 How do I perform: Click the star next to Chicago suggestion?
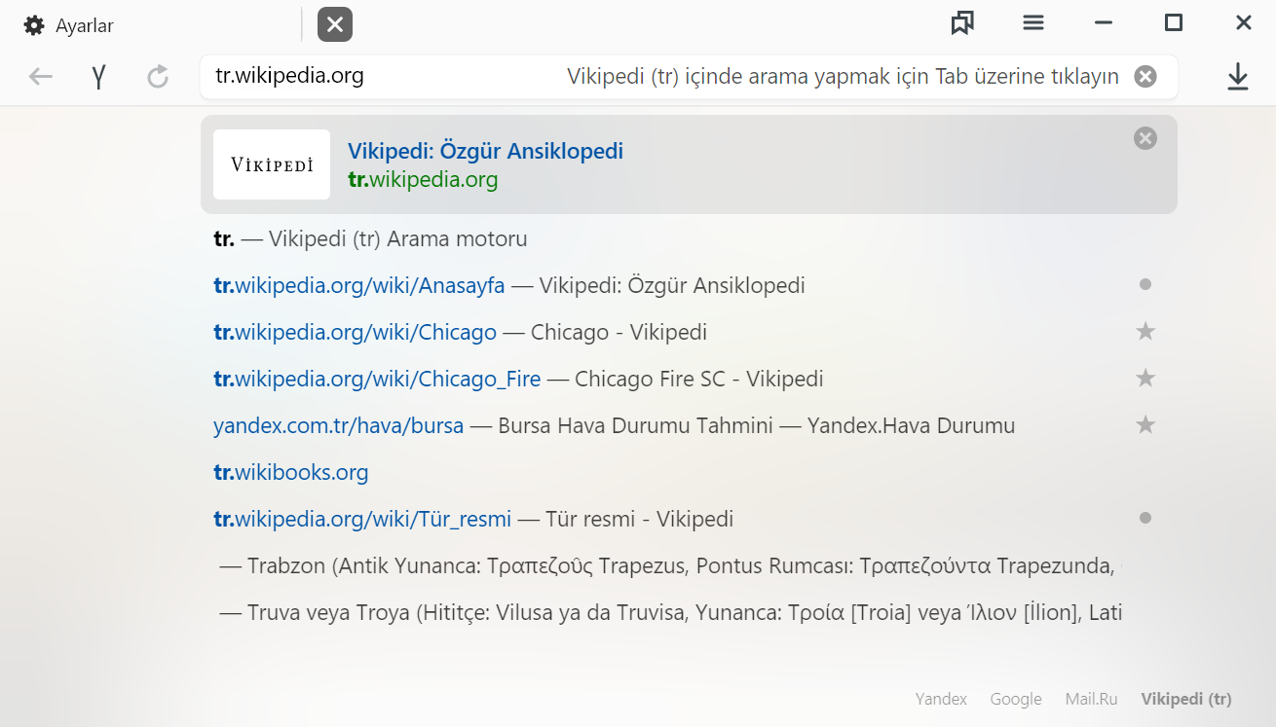[x=1145, y=332]
